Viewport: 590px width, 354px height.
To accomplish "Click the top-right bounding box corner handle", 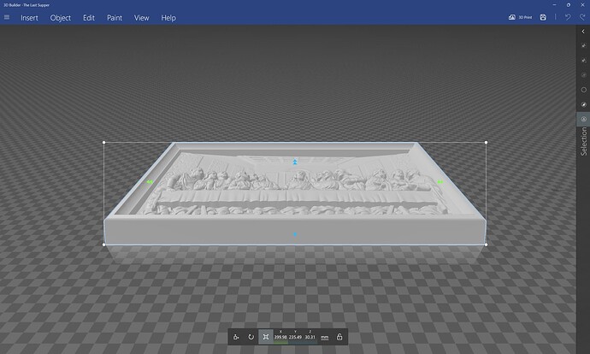I will click(x=487, y=143).
